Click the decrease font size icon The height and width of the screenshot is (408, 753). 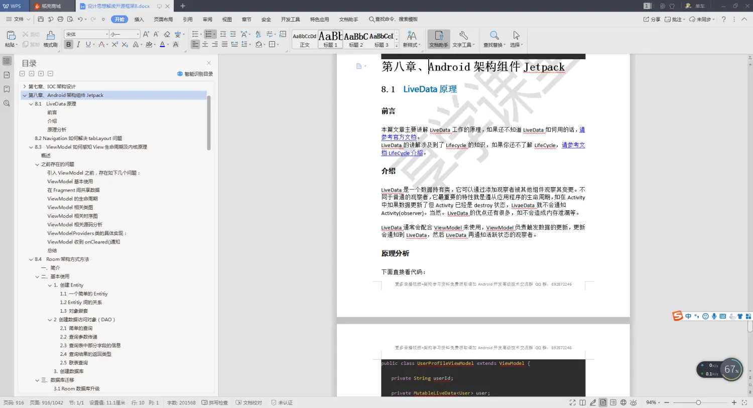click(x=156, y=34)
